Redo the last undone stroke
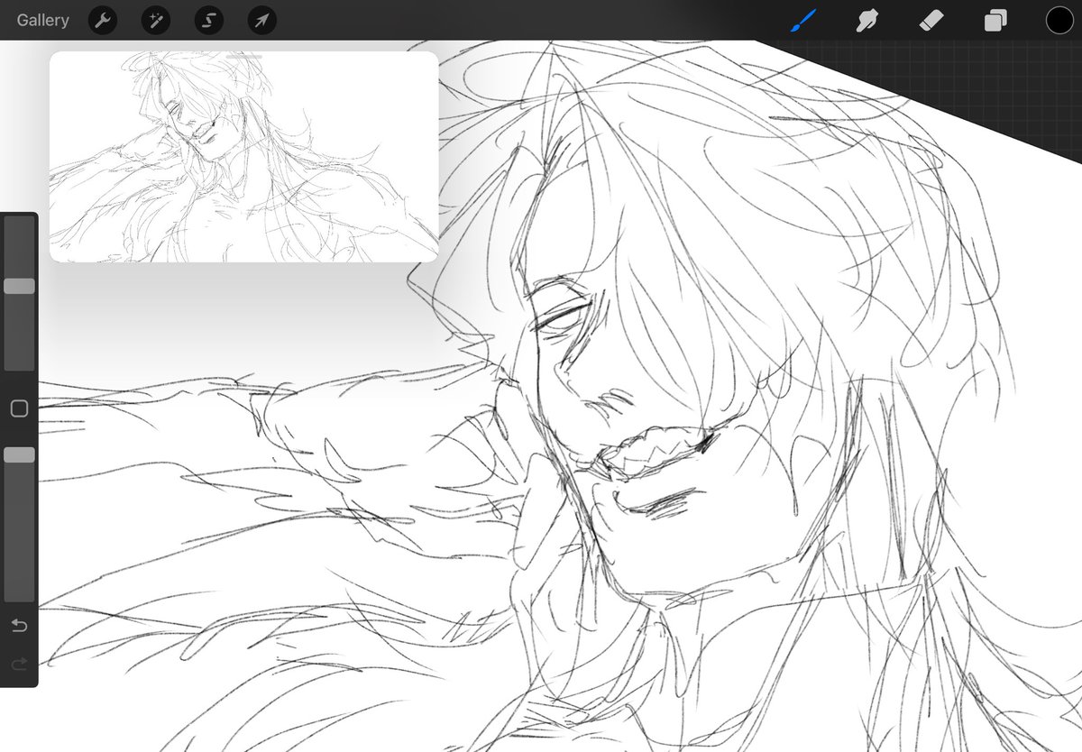This screenshot has height=752, width=1082. tap(19, 665)
